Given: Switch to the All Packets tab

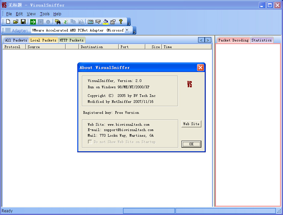Looking at the screenshot, I should point(16,40).
